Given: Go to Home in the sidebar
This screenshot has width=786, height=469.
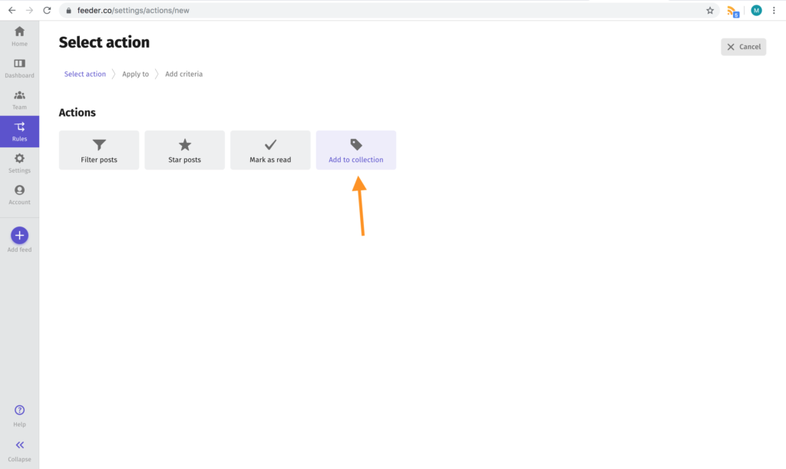Looking at the screenshot, I should pyautogui.click(x=19, y=37).
